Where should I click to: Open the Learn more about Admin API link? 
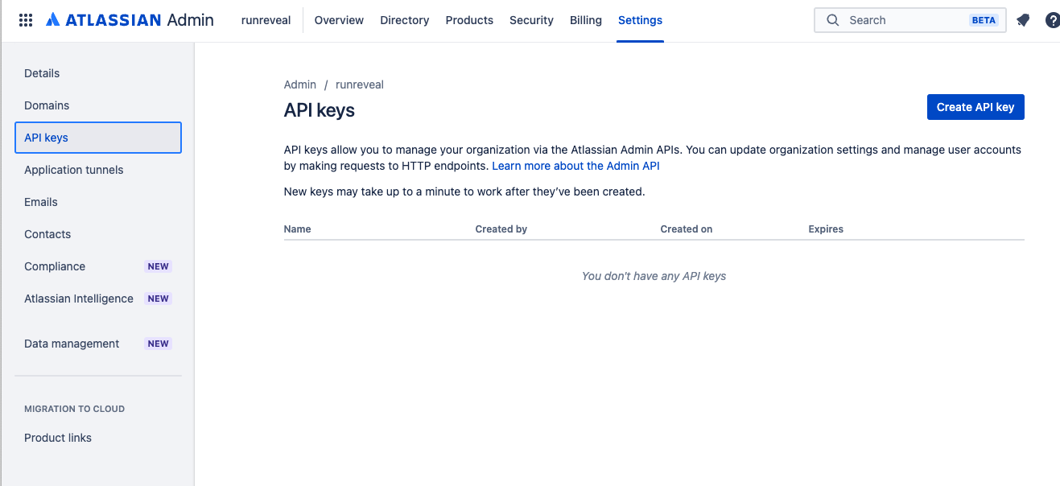click(575, 165)
